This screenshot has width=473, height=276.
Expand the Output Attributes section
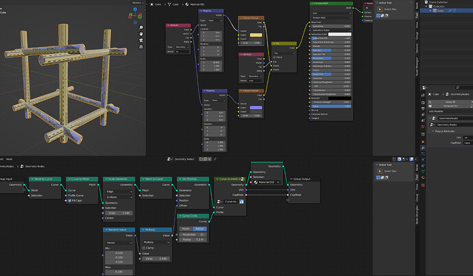(x=444, y=131)
